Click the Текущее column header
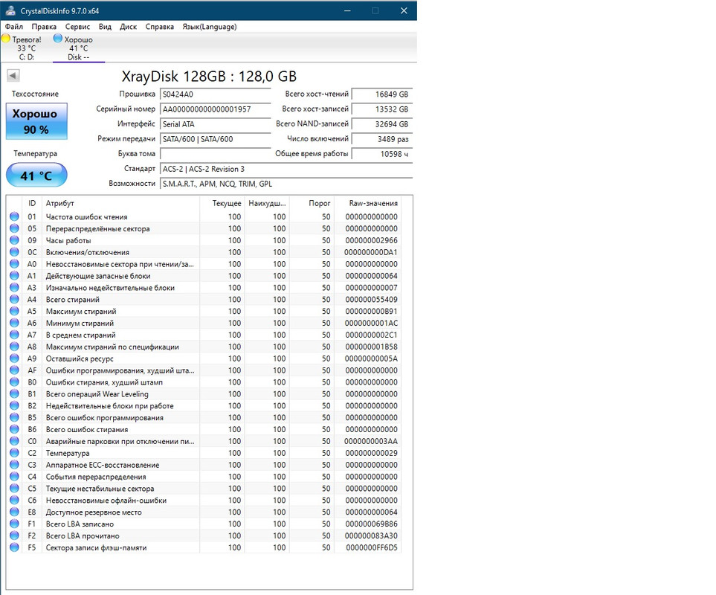This screenshot has height=595, width=716. pyautogui.click(x=222, y=203)
